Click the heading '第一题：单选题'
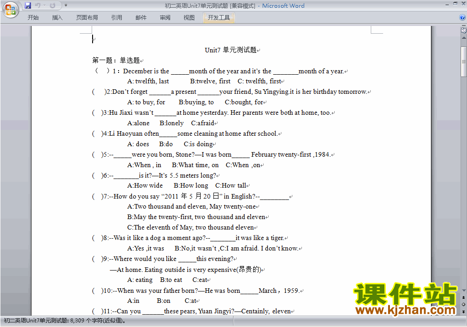This screenshot has width=467, height=327. (116, 61)
